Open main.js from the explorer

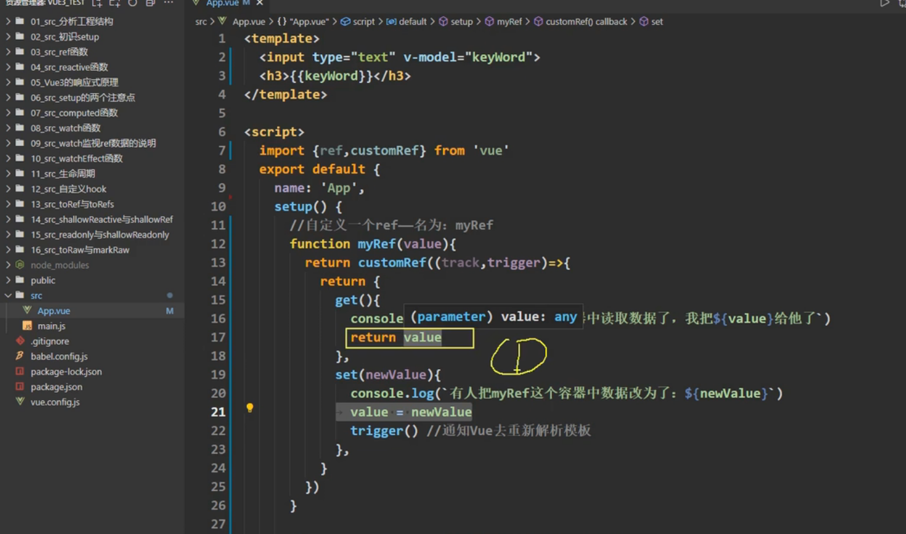[51, 325]
